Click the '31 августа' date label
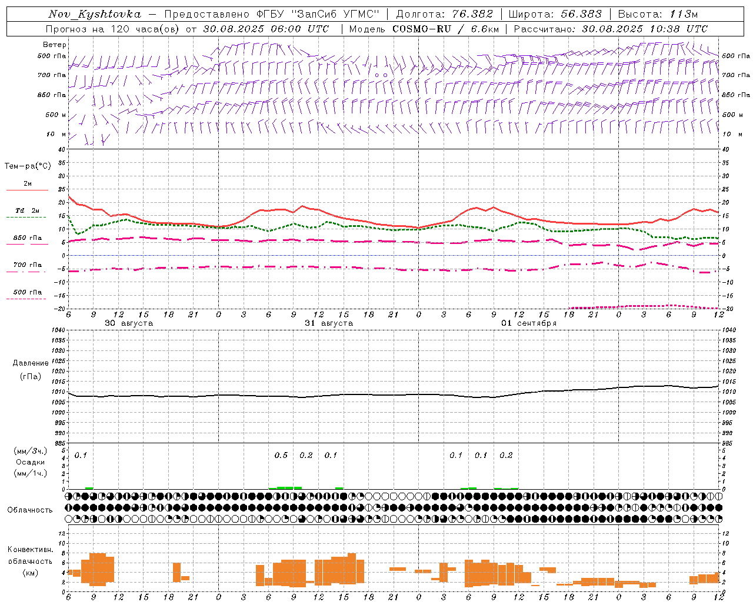Viewport: 753px width, 602px height. tap(329, 323)
